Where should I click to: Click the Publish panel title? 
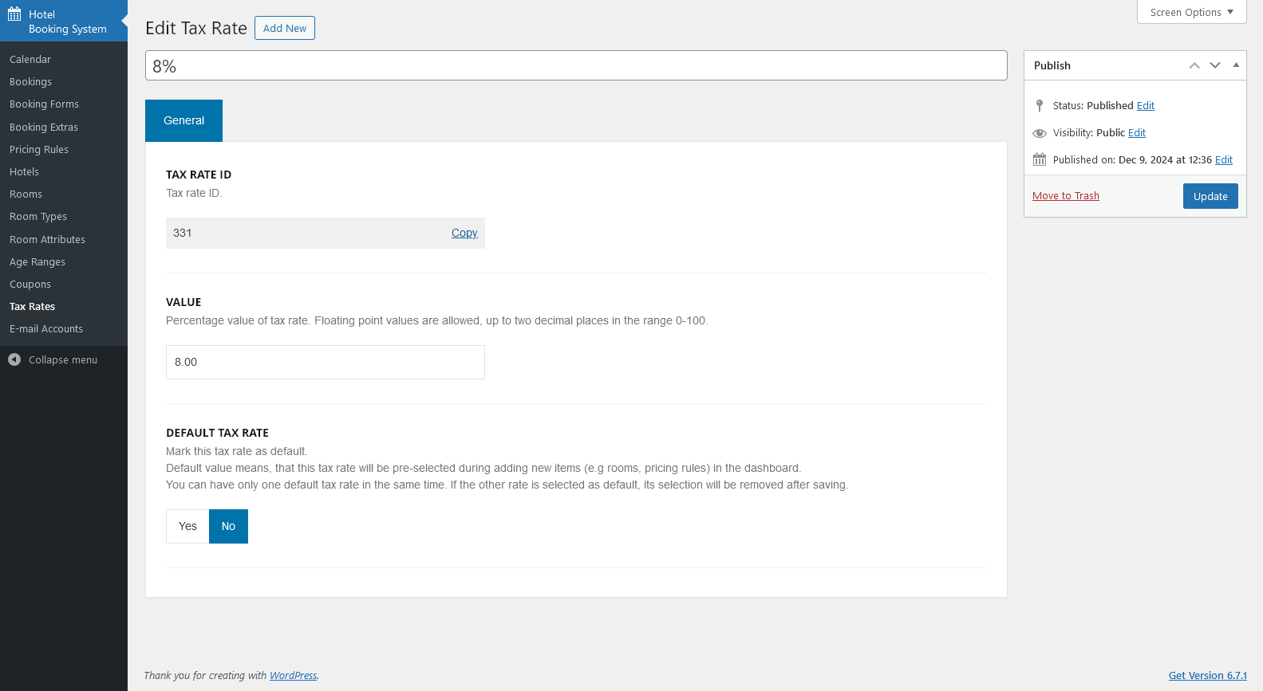(x=1052, y=65)
